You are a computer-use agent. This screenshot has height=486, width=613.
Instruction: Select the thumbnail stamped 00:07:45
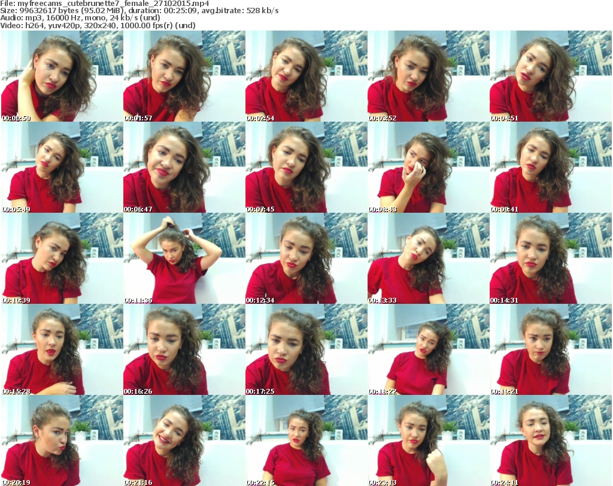coord(306,167)
